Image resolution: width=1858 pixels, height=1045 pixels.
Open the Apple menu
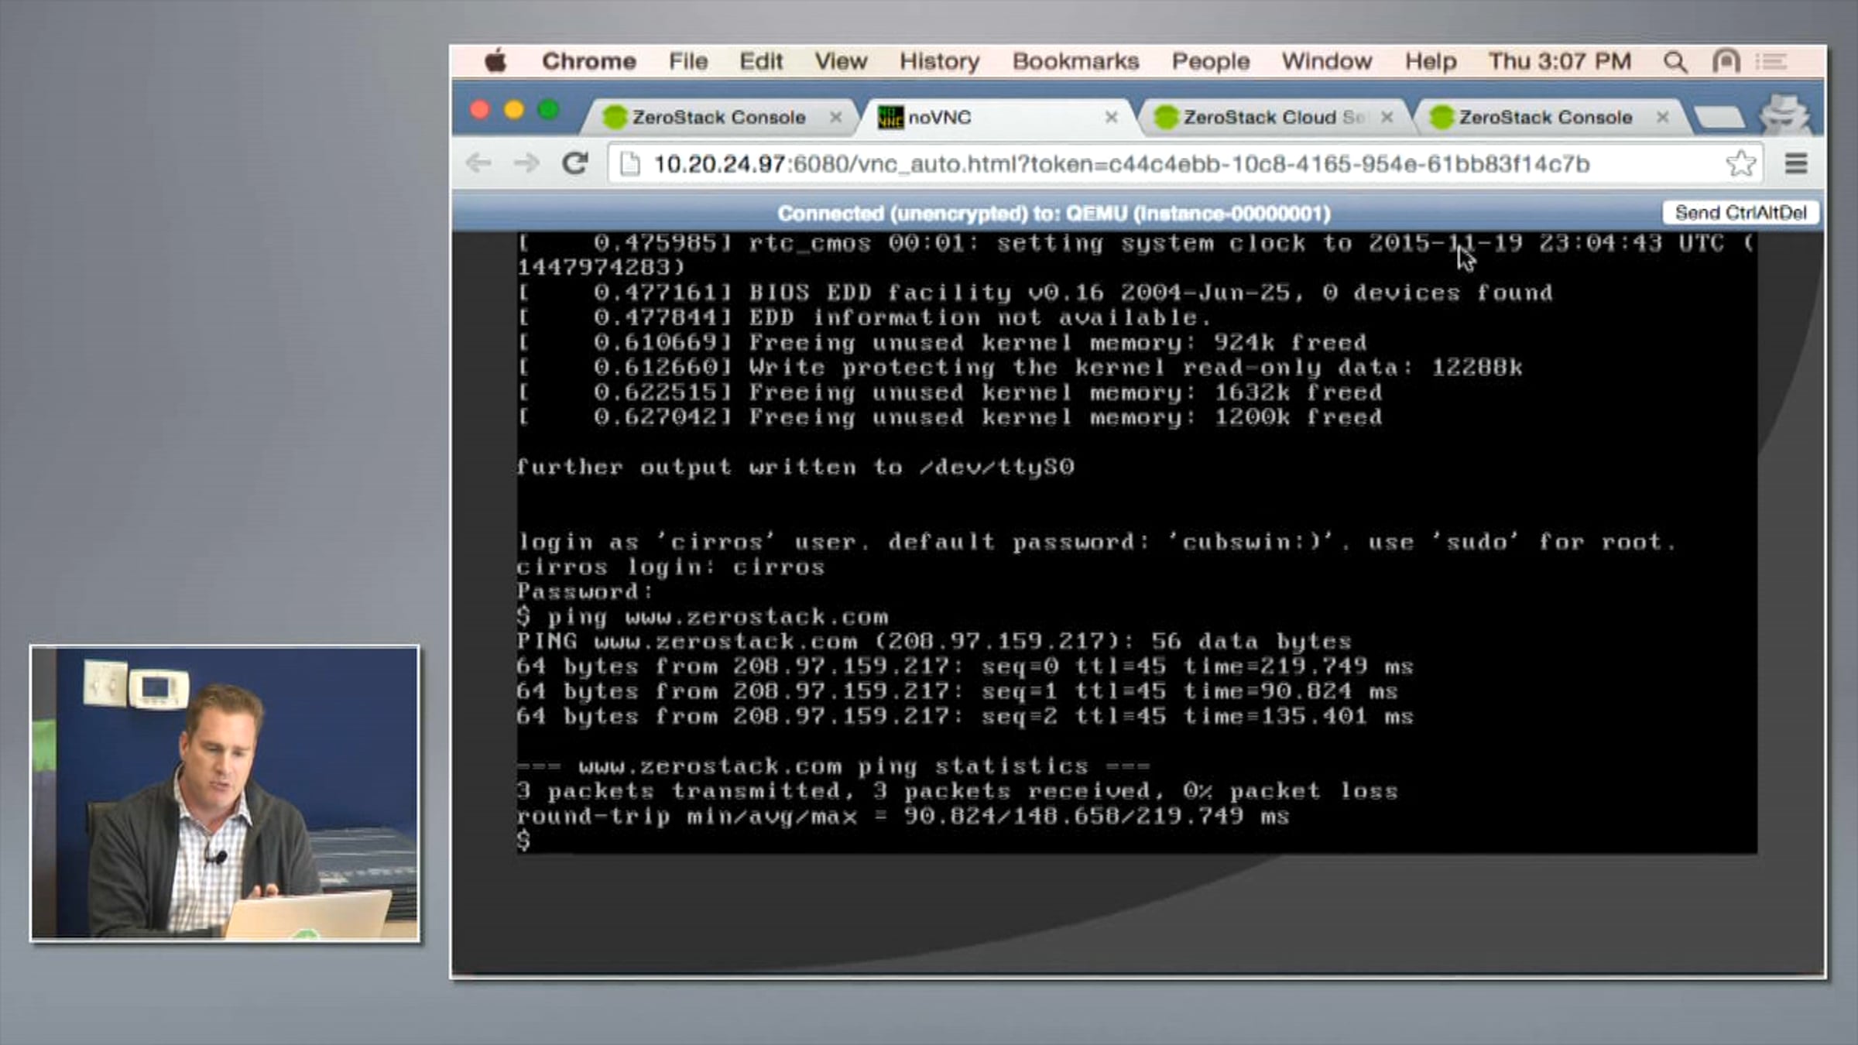click(495, 60)
